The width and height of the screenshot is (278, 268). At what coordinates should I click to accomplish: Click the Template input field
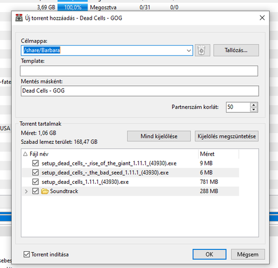pyautogui.click(x=139, y=71)
